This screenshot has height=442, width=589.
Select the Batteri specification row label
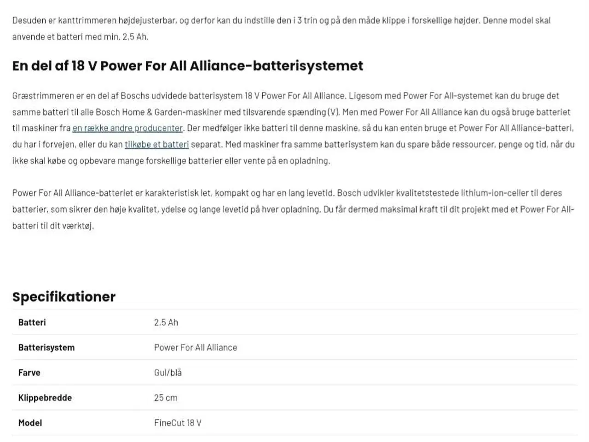pyautogui.click(x=32, y=322)
